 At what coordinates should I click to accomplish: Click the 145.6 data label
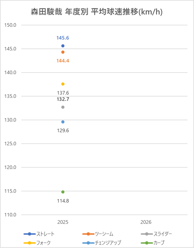(x=63, y=38)
